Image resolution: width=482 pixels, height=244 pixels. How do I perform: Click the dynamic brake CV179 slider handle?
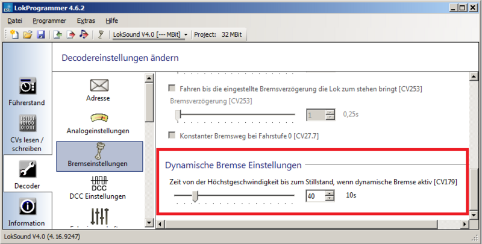click(195, 196)
